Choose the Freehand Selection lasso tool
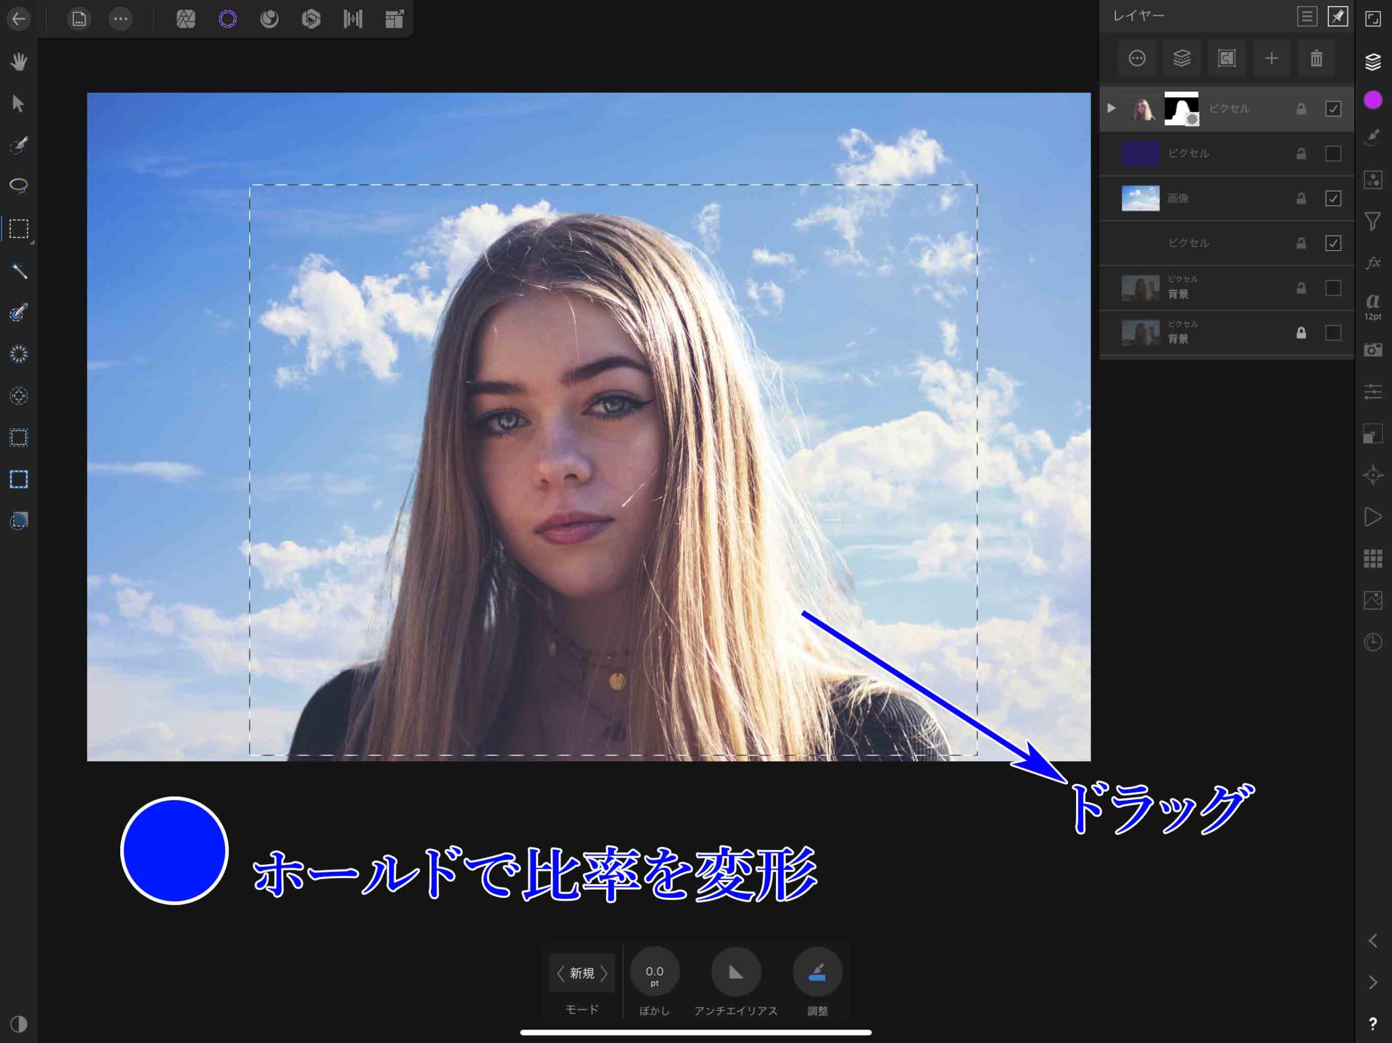1392x1043 pixels. (19, 185)
